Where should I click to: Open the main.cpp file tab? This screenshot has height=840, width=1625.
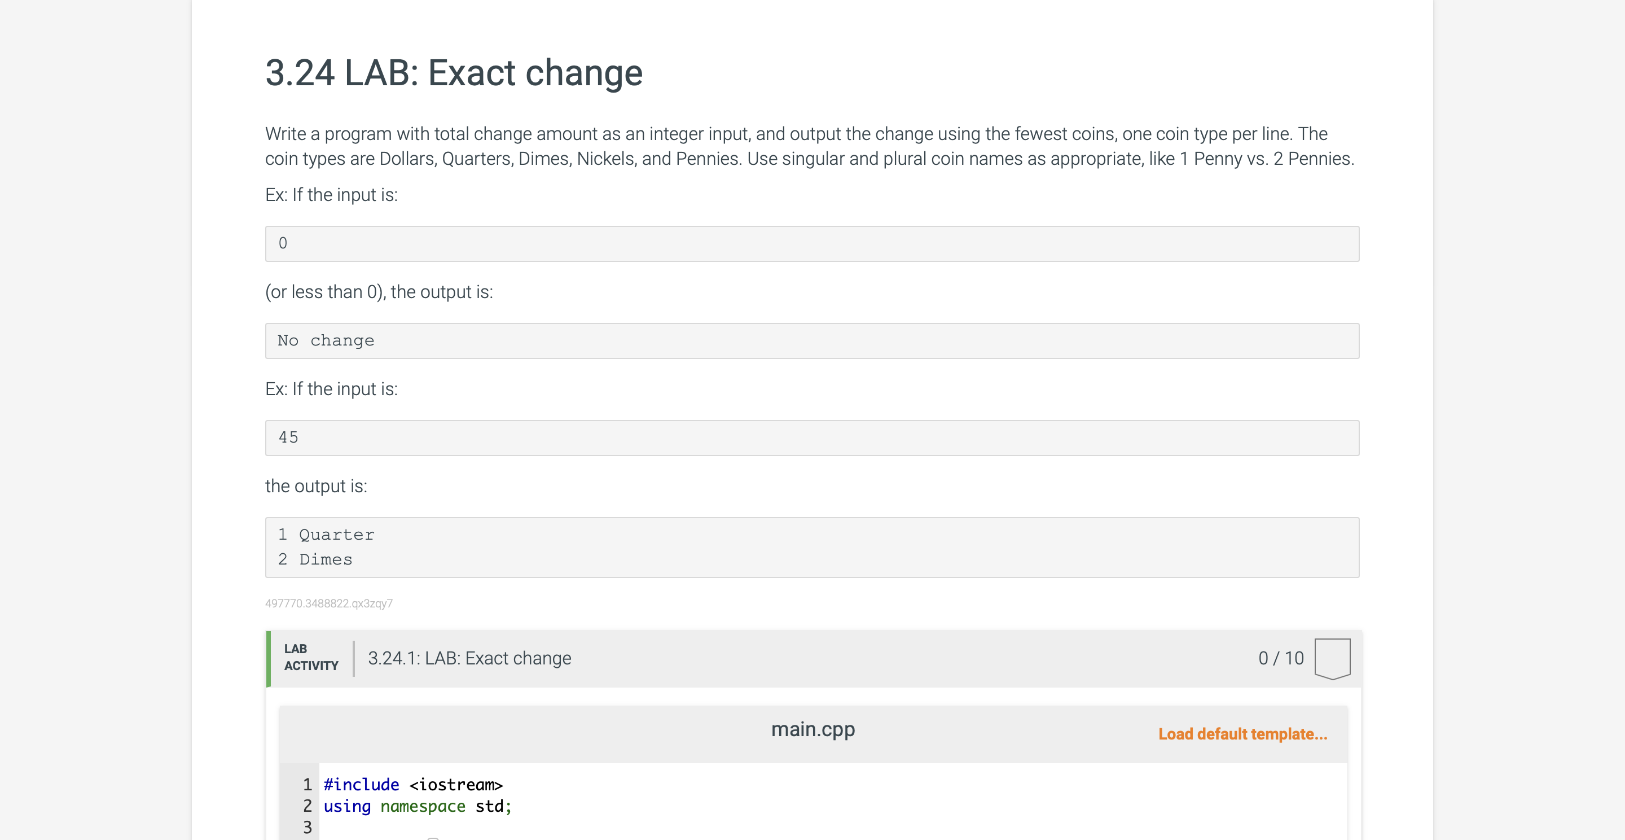pos(813,729)
